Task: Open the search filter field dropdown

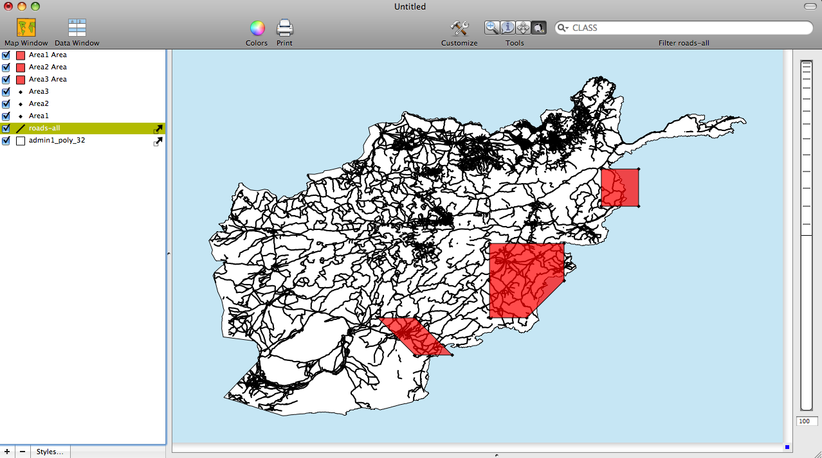Action: 563,28
